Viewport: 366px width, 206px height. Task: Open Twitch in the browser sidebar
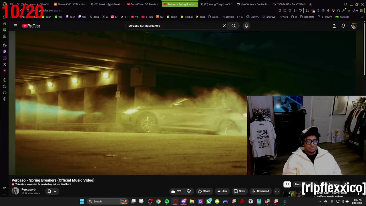[x=5, y=52]
